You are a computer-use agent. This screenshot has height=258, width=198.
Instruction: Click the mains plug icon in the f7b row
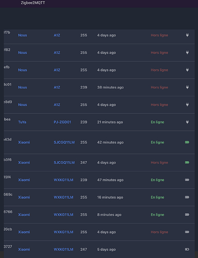point(187,35)
